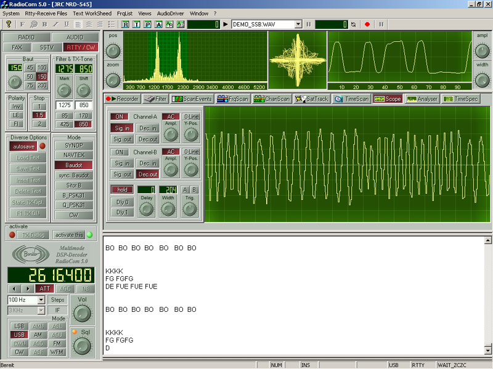The width and height of the screenshot is (493, 369).
Task: Enable Channel-B Dec.out source
Action: click(148, 175)
